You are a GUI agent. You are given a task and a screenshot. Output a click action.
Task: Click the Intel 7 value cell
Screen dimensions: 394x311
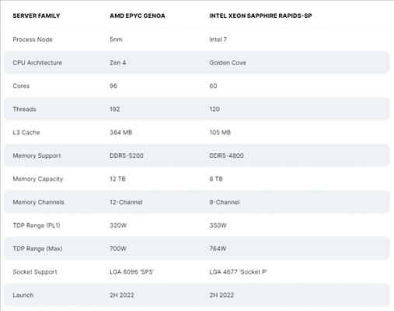click(x=218, y=40)
